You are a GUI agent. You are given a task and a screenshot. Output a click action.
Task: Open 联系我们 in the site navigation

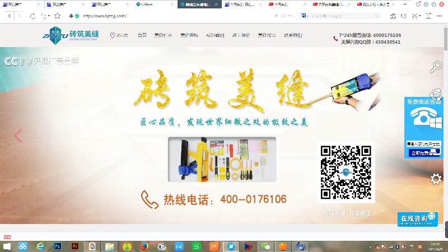(293, 35)
